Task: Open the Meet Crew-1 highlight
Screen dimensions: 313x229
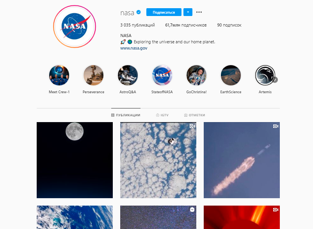Action: click(x=59, y=76)
